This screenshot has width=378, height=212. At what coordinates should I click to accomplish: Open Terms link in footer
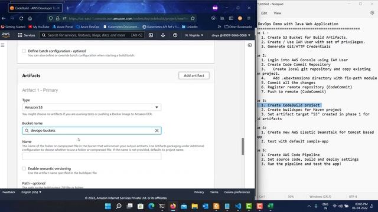pyautogui.click(x=214, y=192)
